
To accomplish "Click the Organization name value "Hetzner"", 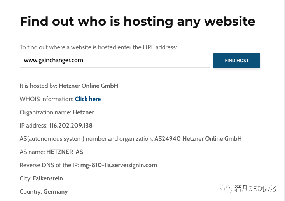I will [x=83, y=112].
